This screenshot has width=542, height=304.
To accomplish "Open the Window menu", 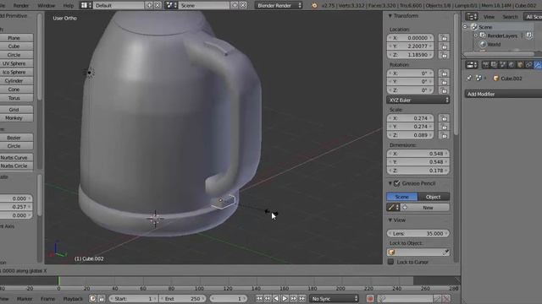I will coord(47,6).
